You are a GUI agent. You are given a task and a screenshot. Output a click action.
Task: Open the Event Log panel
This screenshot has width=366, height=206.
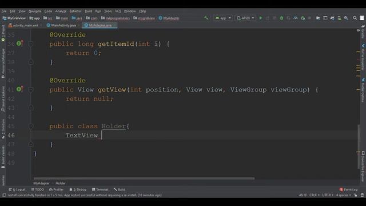[348, 189]
